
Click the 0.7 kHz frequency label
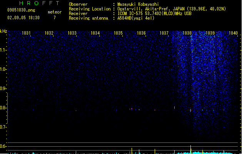[x=3, y=127]
